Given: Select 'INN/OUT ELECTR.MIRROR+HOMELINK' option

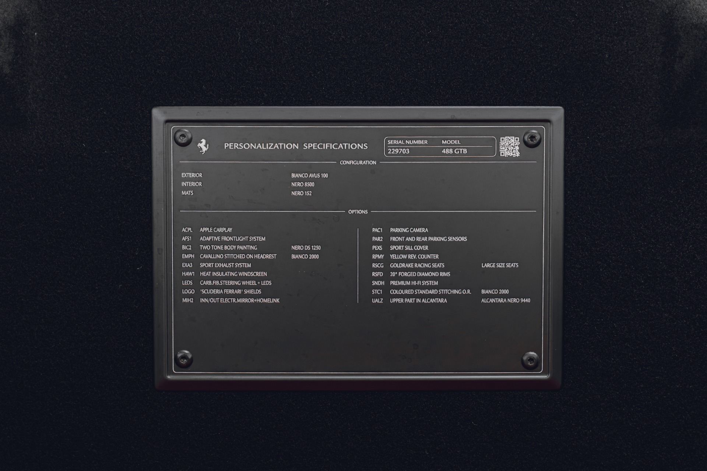Looking at the screenshot, I should (240, 300).
